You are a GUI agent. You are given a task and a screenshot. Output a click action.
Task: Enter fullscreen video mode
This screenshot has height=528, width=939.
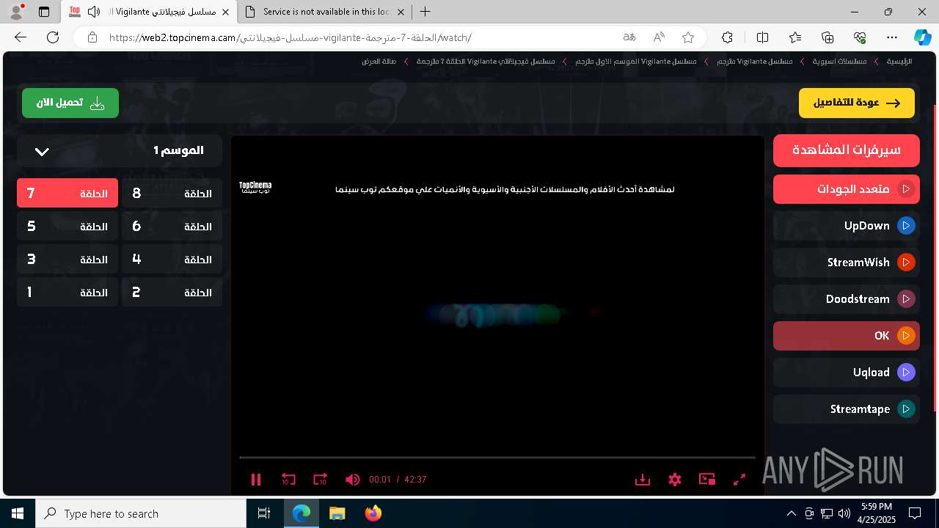[739, 480]
